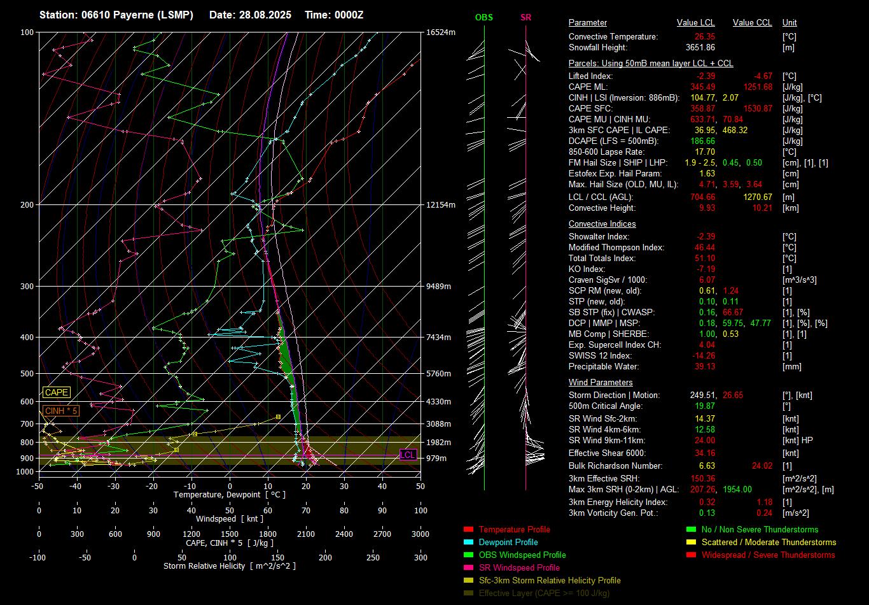Screen dimensions: 869x605
Task: Click the Max 3km SRH height 1954.00
Action: [738, 489]
